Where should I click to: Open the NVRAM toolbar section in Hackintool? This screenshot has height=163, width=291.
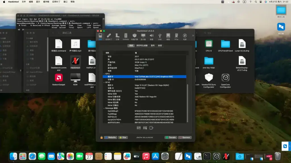point(126,37)
